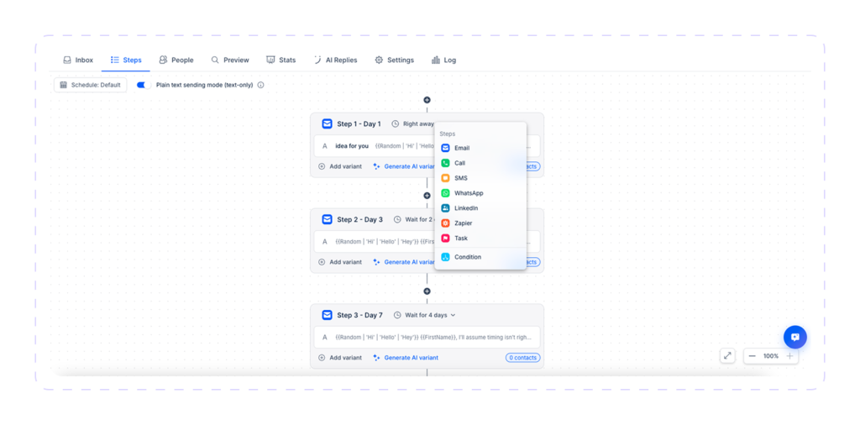Click Step 2 - Day 3 title
This screenshot has width=860, height=425.
pos(359,219)
